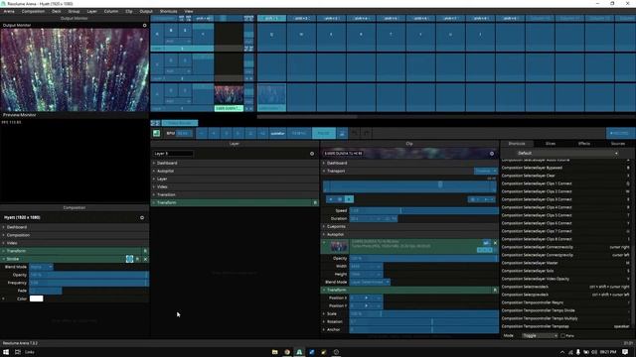
Task: Play the clip backwards in Transport
Action: [x=331, y=199]
